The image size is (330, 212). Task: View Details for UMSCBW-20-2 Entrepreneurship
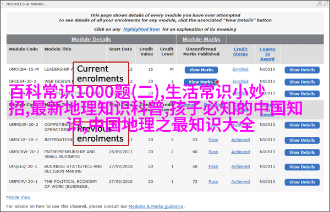click(302, 153)
